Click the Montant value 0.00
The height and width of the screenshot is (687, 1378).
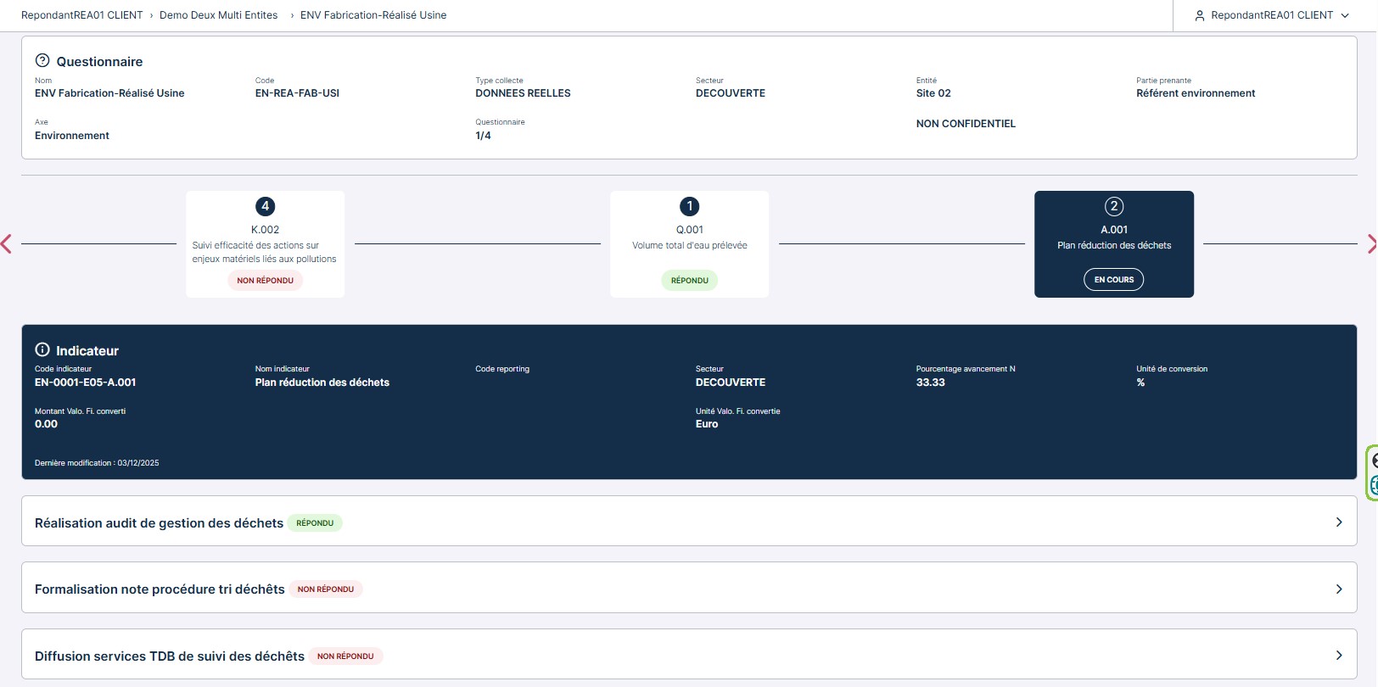pos(46,424)
